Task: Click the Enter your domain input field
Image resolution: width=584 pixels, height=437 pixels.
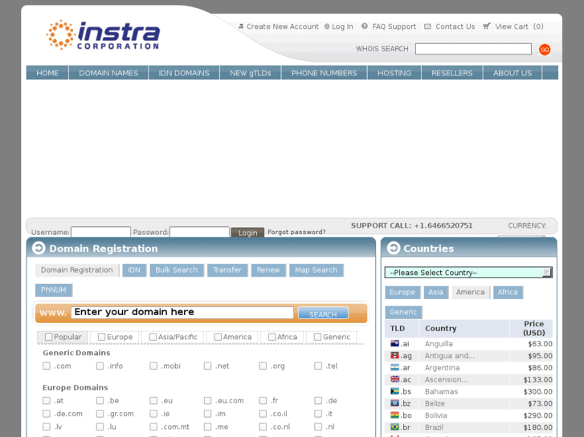Action: point(182,313)
